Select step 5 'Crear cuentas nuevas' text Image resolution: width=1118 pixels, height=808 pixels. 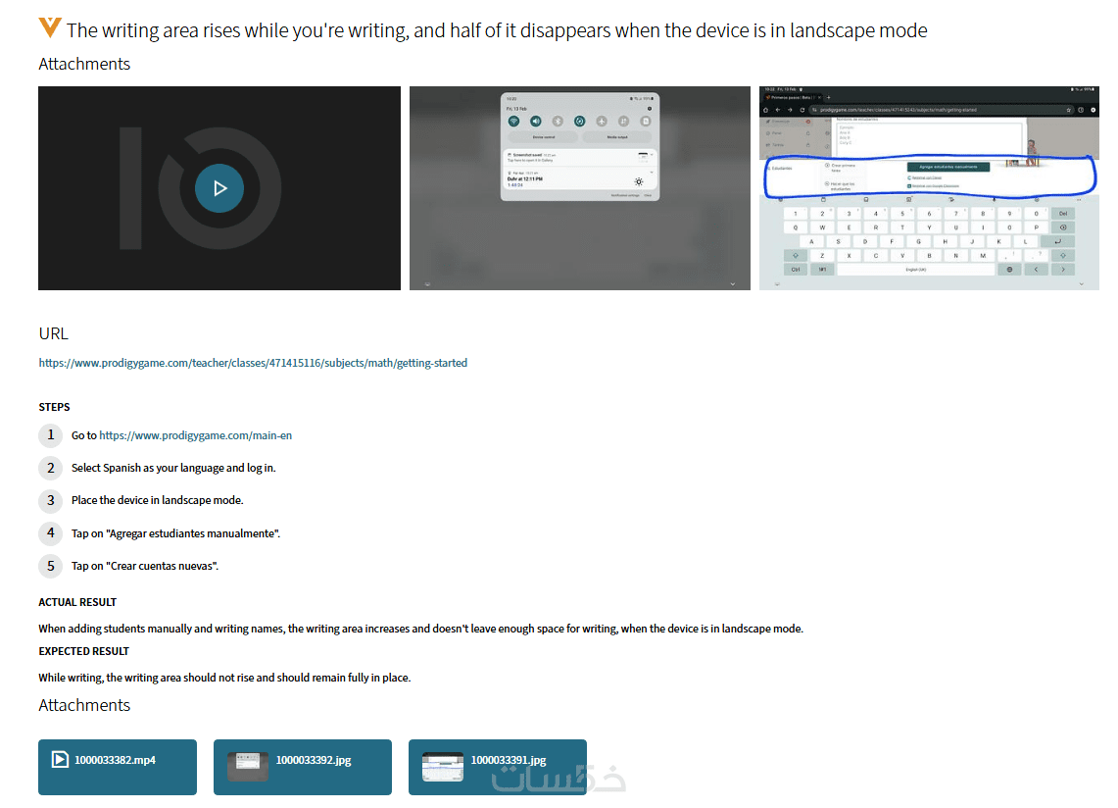tap(145, 566)
